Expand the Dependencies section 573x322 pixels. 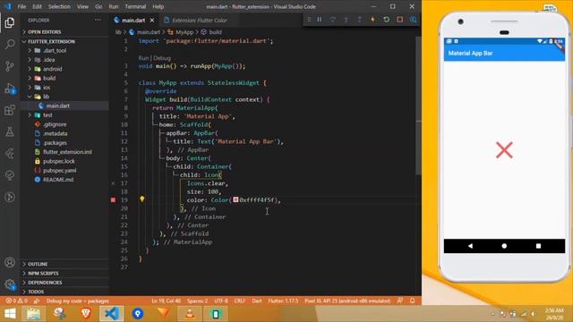pos(64,283)
